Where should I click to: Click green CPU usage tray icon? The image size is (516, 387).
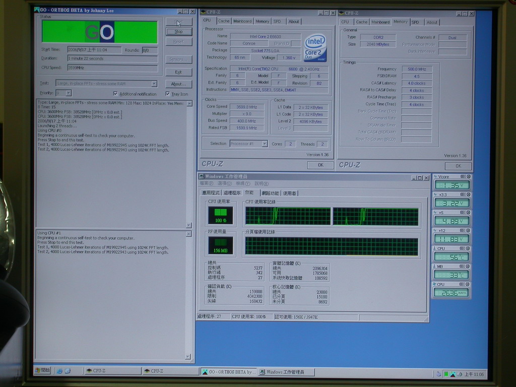pos(446,374)
